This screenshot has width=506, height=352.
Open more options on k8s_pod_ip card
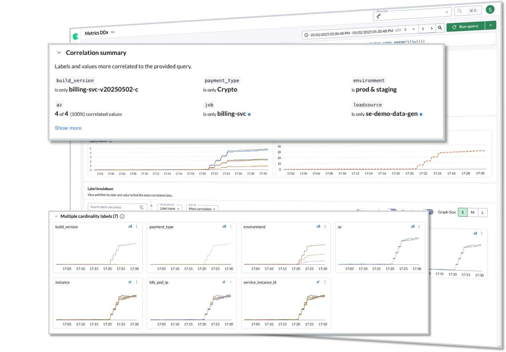231,282
